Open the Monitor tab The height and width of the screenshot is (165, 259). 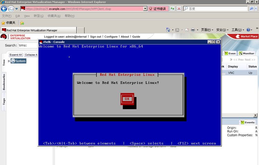point(247,54)
